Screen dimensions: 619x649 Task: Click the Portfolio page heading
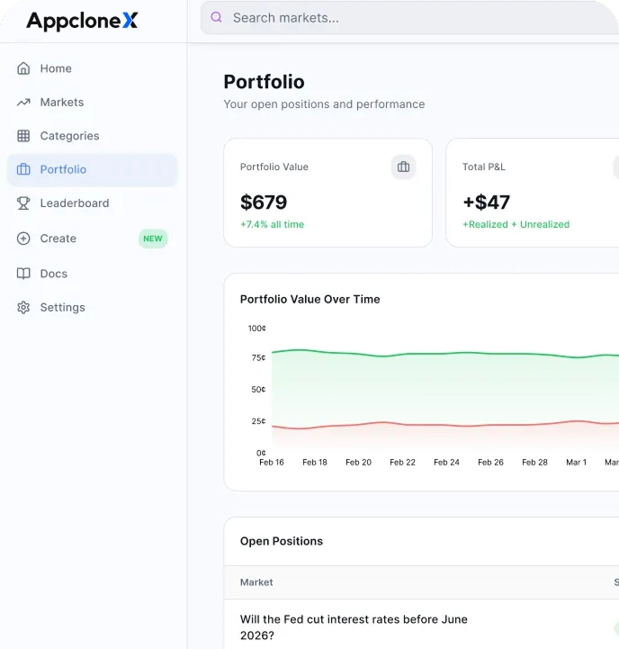pyautogui.click(x=264, y=82)
